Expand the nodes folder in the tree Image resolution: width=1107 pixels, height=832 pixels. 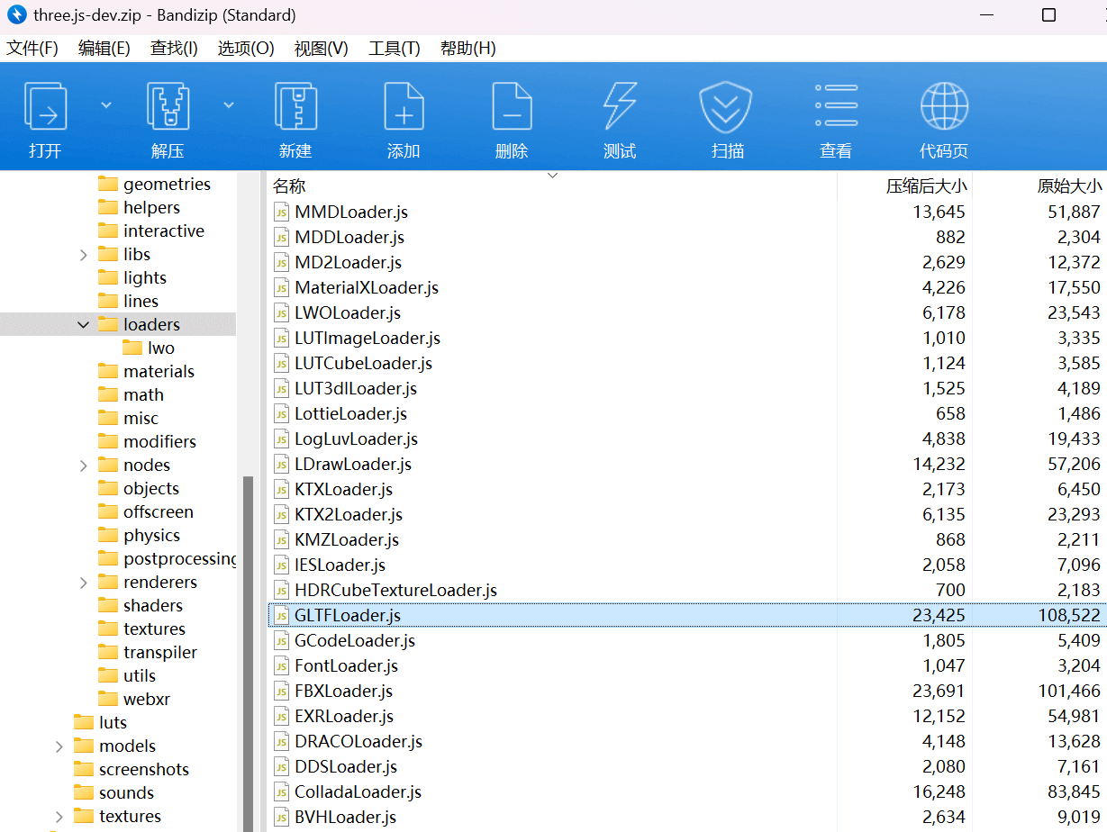84,466
